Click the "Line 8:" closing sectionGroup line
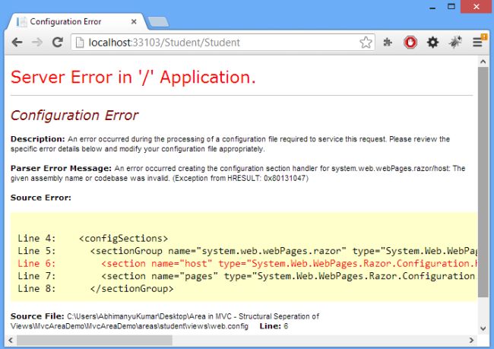The height and width of the screenshot is (349, 494). click(x=96, y=289)
